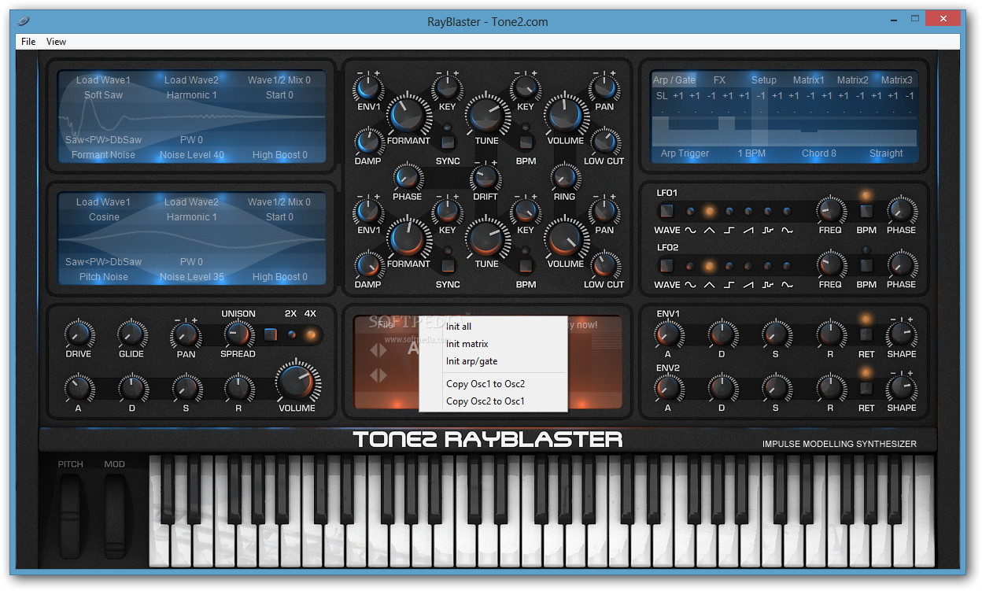Choose Init matrix menu entry

493,344
